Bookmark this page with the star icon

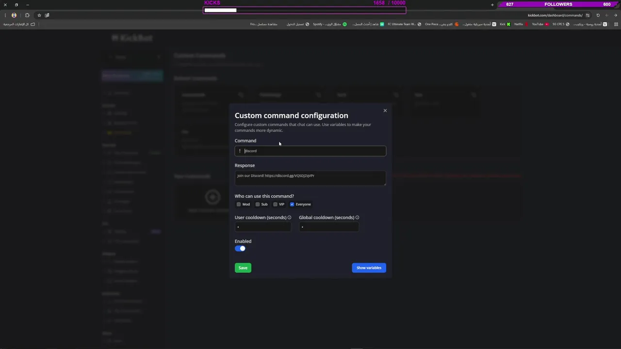tap(39, 15)
